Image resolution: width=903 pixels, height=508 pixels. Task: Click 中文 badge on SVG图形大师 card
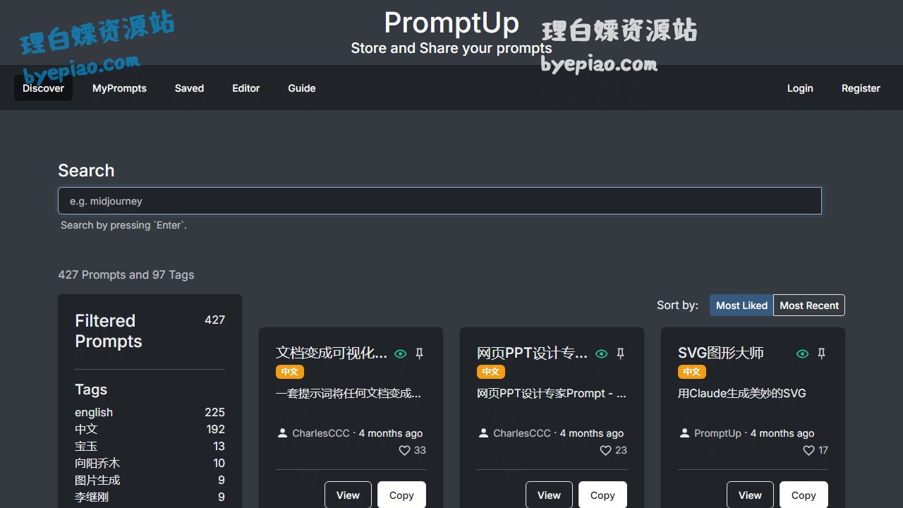pos(691,372)
